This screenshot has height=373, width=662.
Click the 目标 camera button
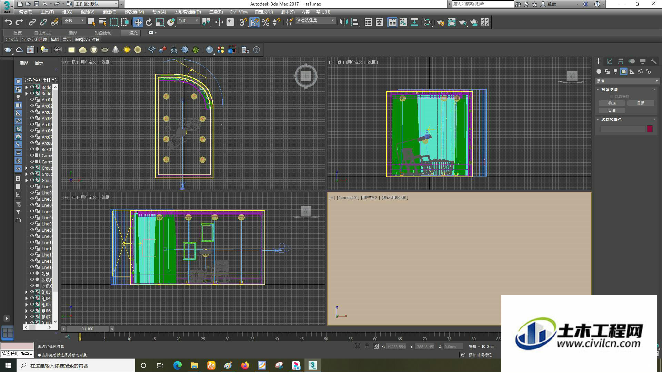[640, 103]
